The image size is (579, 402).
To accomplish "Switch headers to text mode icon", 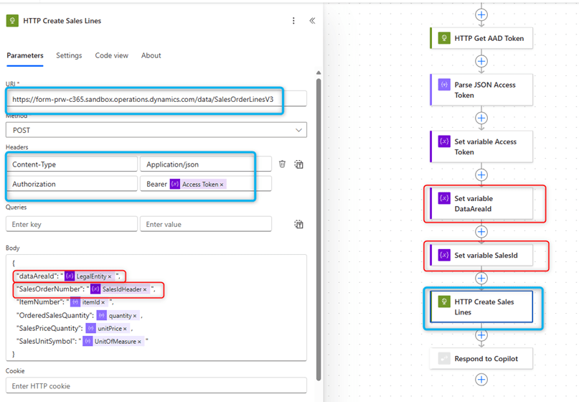I will [x=298, y=164].
